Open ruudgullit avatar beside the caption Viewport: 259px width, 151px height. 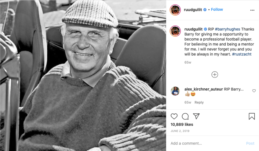(175, 31)
